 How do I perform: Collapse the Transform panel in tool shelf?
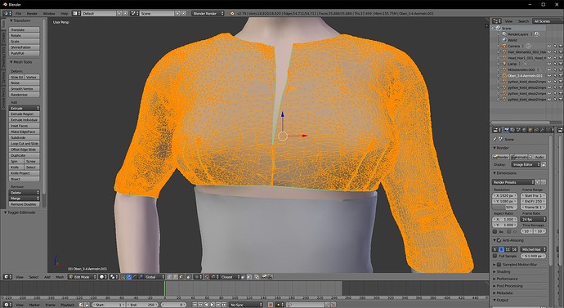tap(21, 20)
